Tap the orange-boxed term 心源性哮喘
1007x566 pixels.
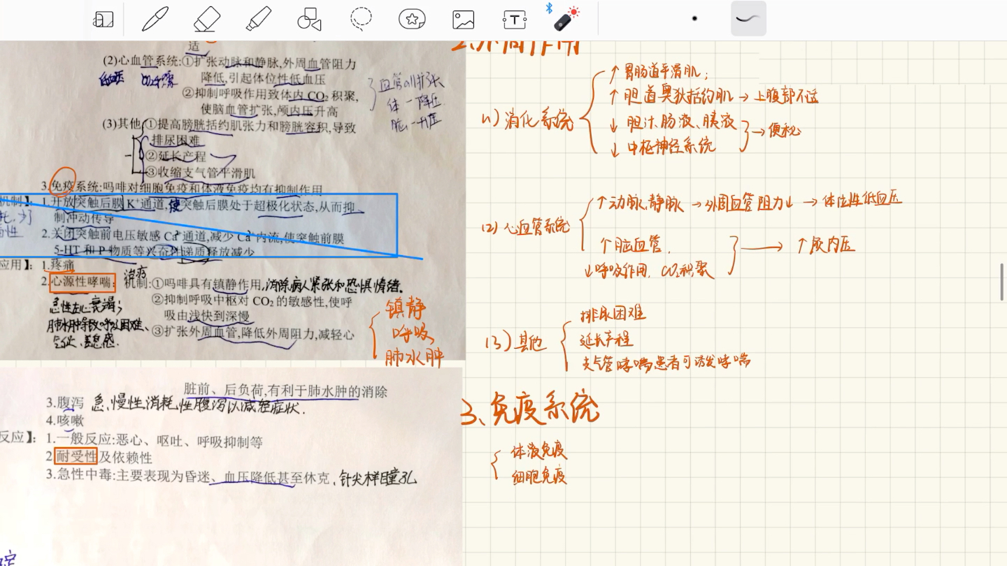[x=83, y=282]
